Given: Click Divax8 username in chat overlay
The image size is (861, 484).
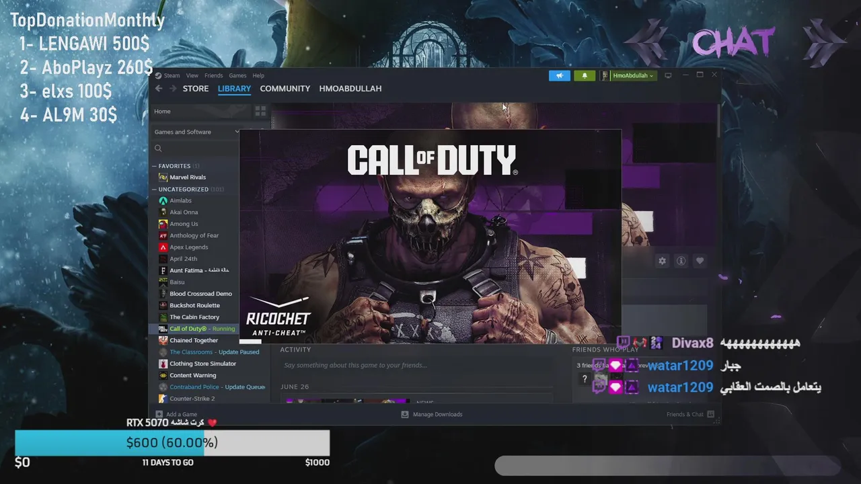Looking at the screenshot, I should [x=692, y=344].
